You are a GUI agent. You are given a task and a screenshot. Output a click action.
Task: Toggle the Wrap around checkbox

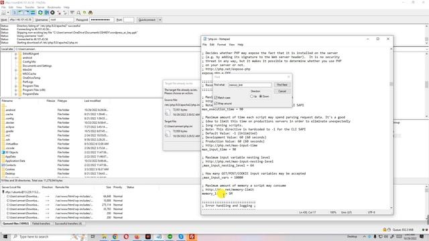pyautogui.click(x=216, y=104)
